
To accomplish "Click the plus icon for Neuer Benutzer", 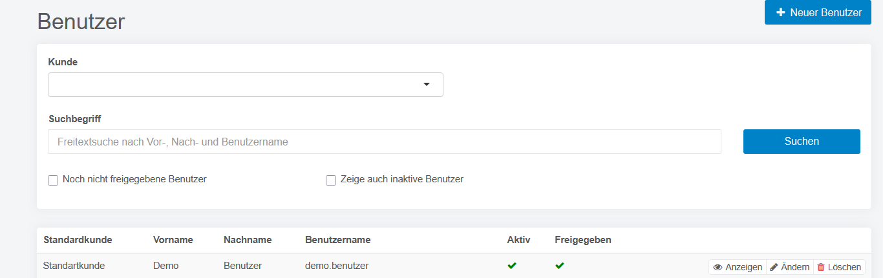I will [781, 12].
